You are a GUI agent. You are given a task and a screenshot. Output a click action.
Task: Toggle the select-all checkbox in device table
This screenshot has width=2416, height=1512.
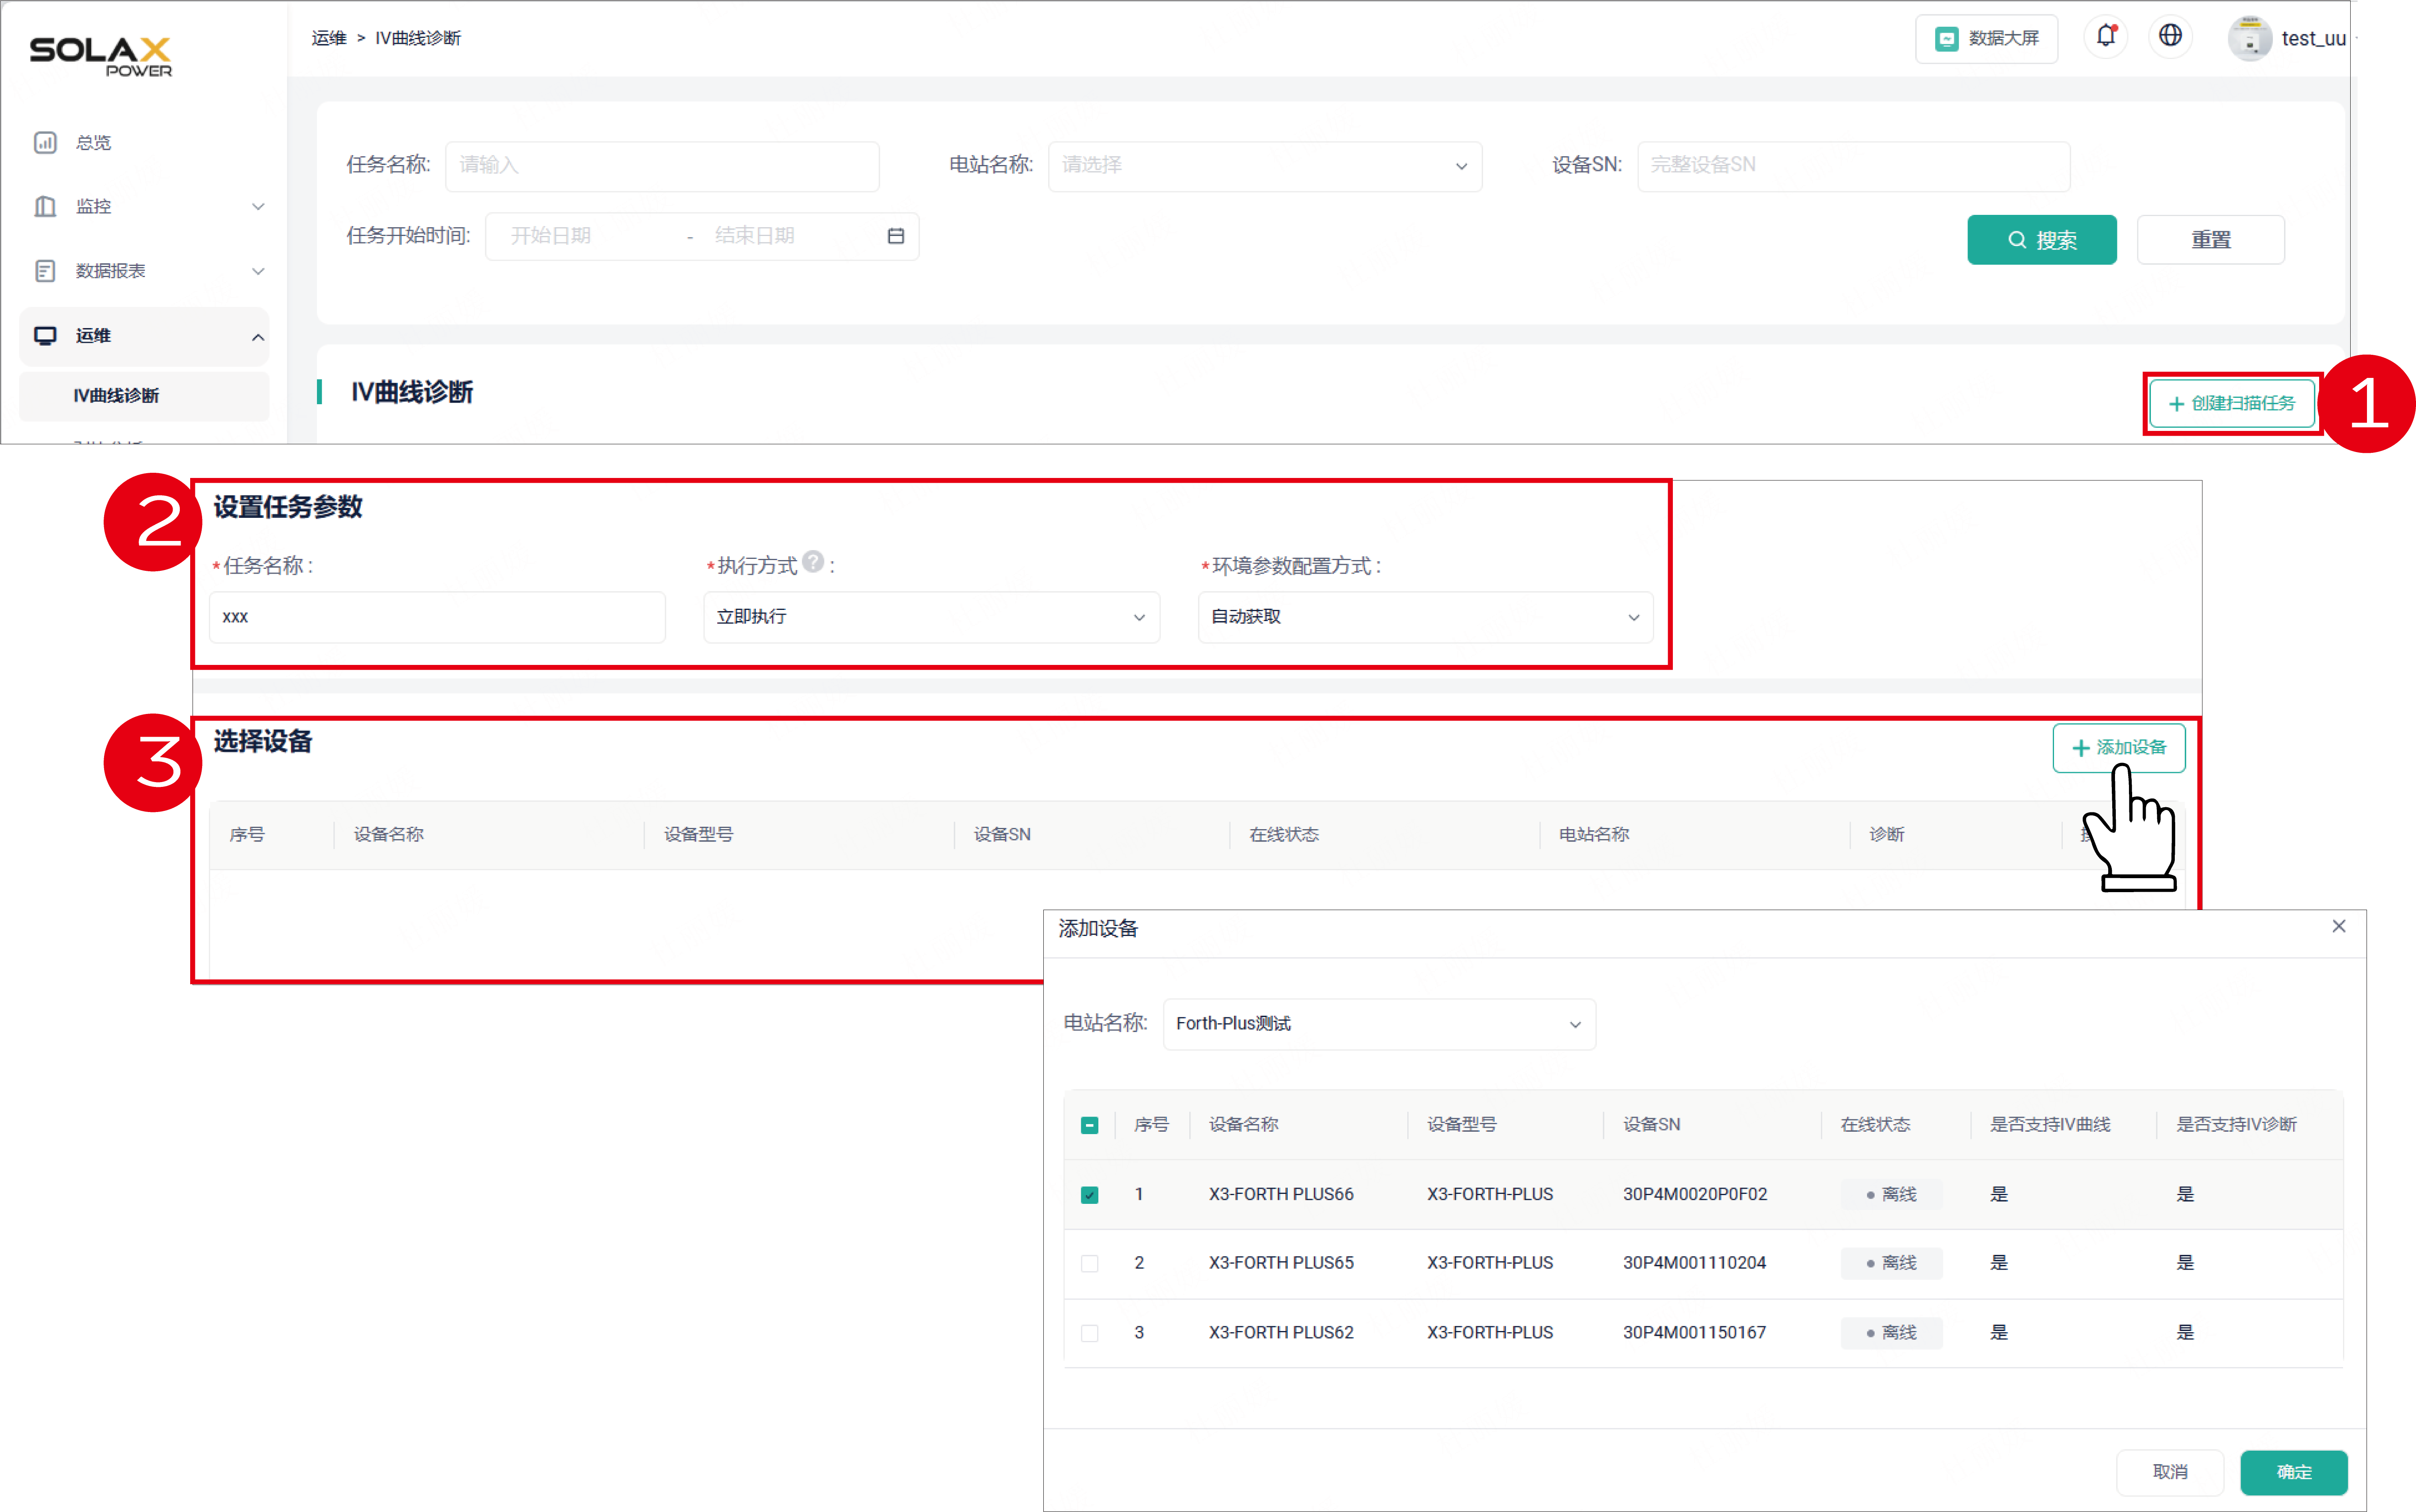point(1090,1124)
